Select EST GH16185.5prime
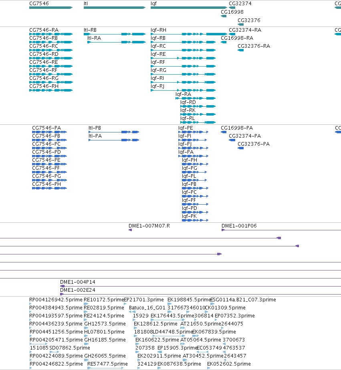341x370 pixels. pyautogui.click(x=86, y=344)
